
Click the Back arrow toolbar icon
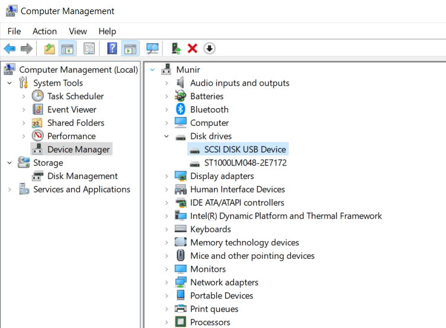coord(9,48)
